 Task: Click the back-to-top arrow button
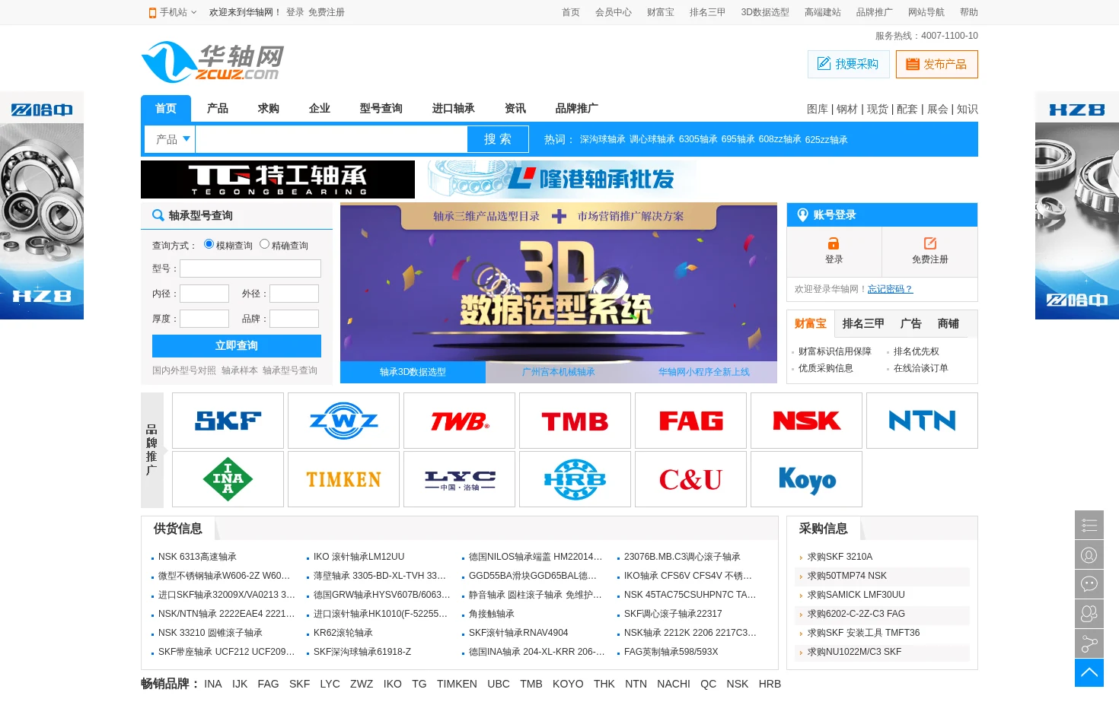click(1089, 673)
